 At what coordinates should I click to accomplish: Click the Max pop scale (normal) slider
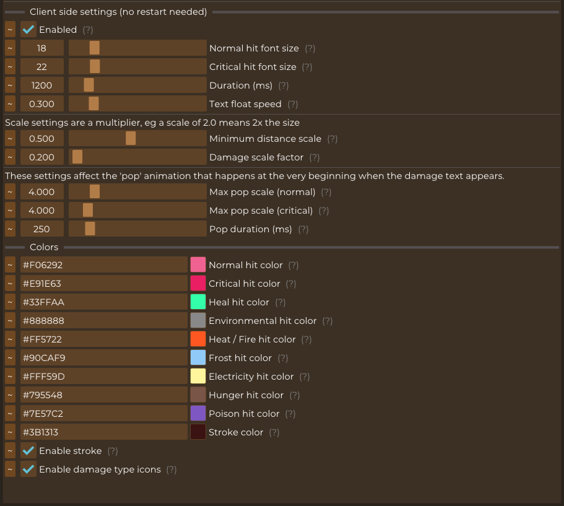[x=138, y=192]
